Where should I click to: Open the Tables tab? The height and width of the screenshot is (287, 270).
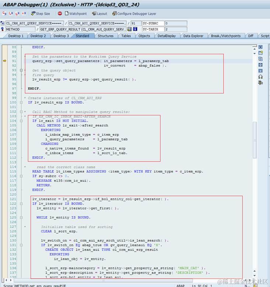pos(126,36)
